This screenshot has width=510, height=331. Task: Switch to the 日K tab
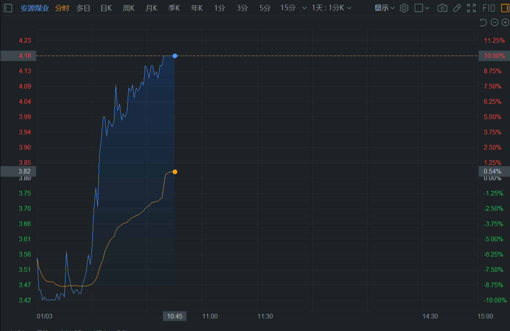coord(106,8)
